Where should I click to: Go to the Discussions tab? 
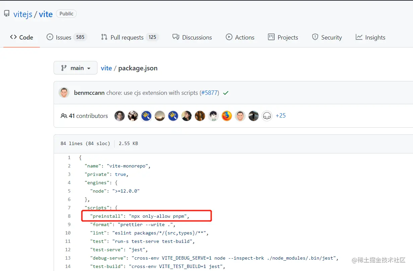tap(192, 37)
